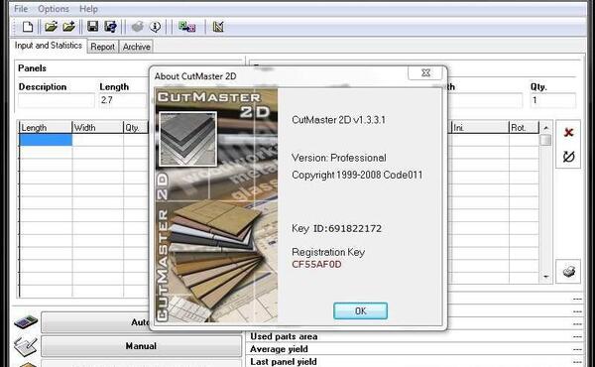Click the parts table scrollbar thumb
Image resolution: width=595 pixels, height=367 pixels.
pyautogui.click(x=545, y=140)
